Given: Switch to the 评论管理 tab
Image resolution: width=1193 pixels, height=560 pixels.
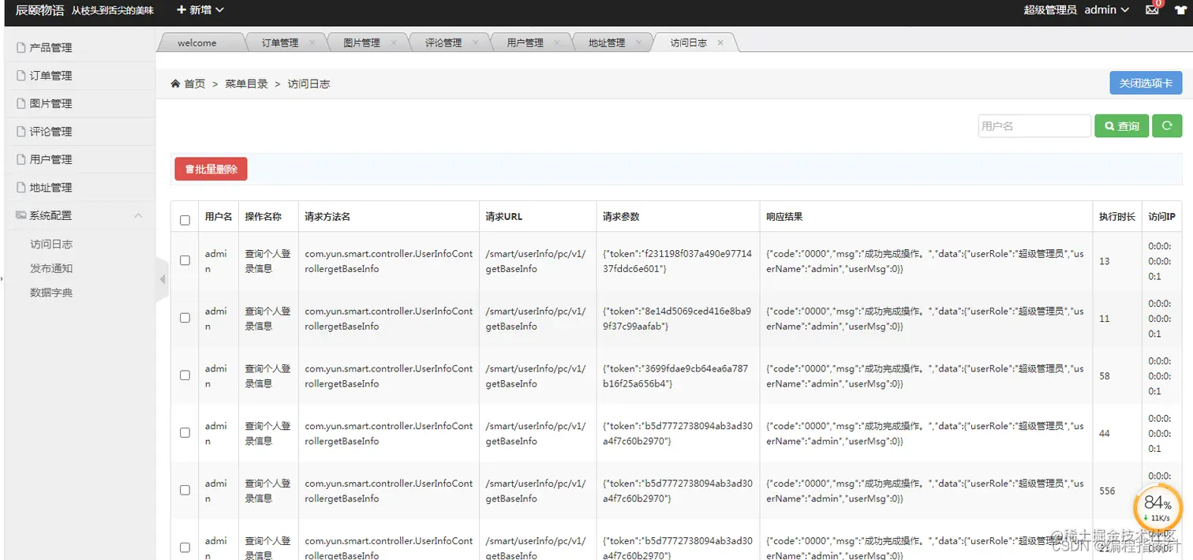Looking at the screenshot, I should point(443,43).
